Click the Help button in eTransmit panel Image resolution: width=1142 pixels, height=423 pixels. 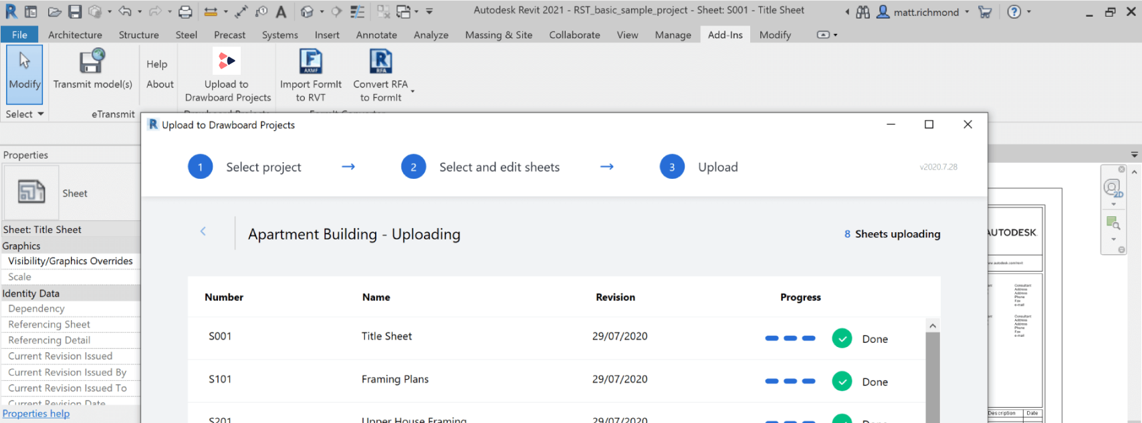157,64
